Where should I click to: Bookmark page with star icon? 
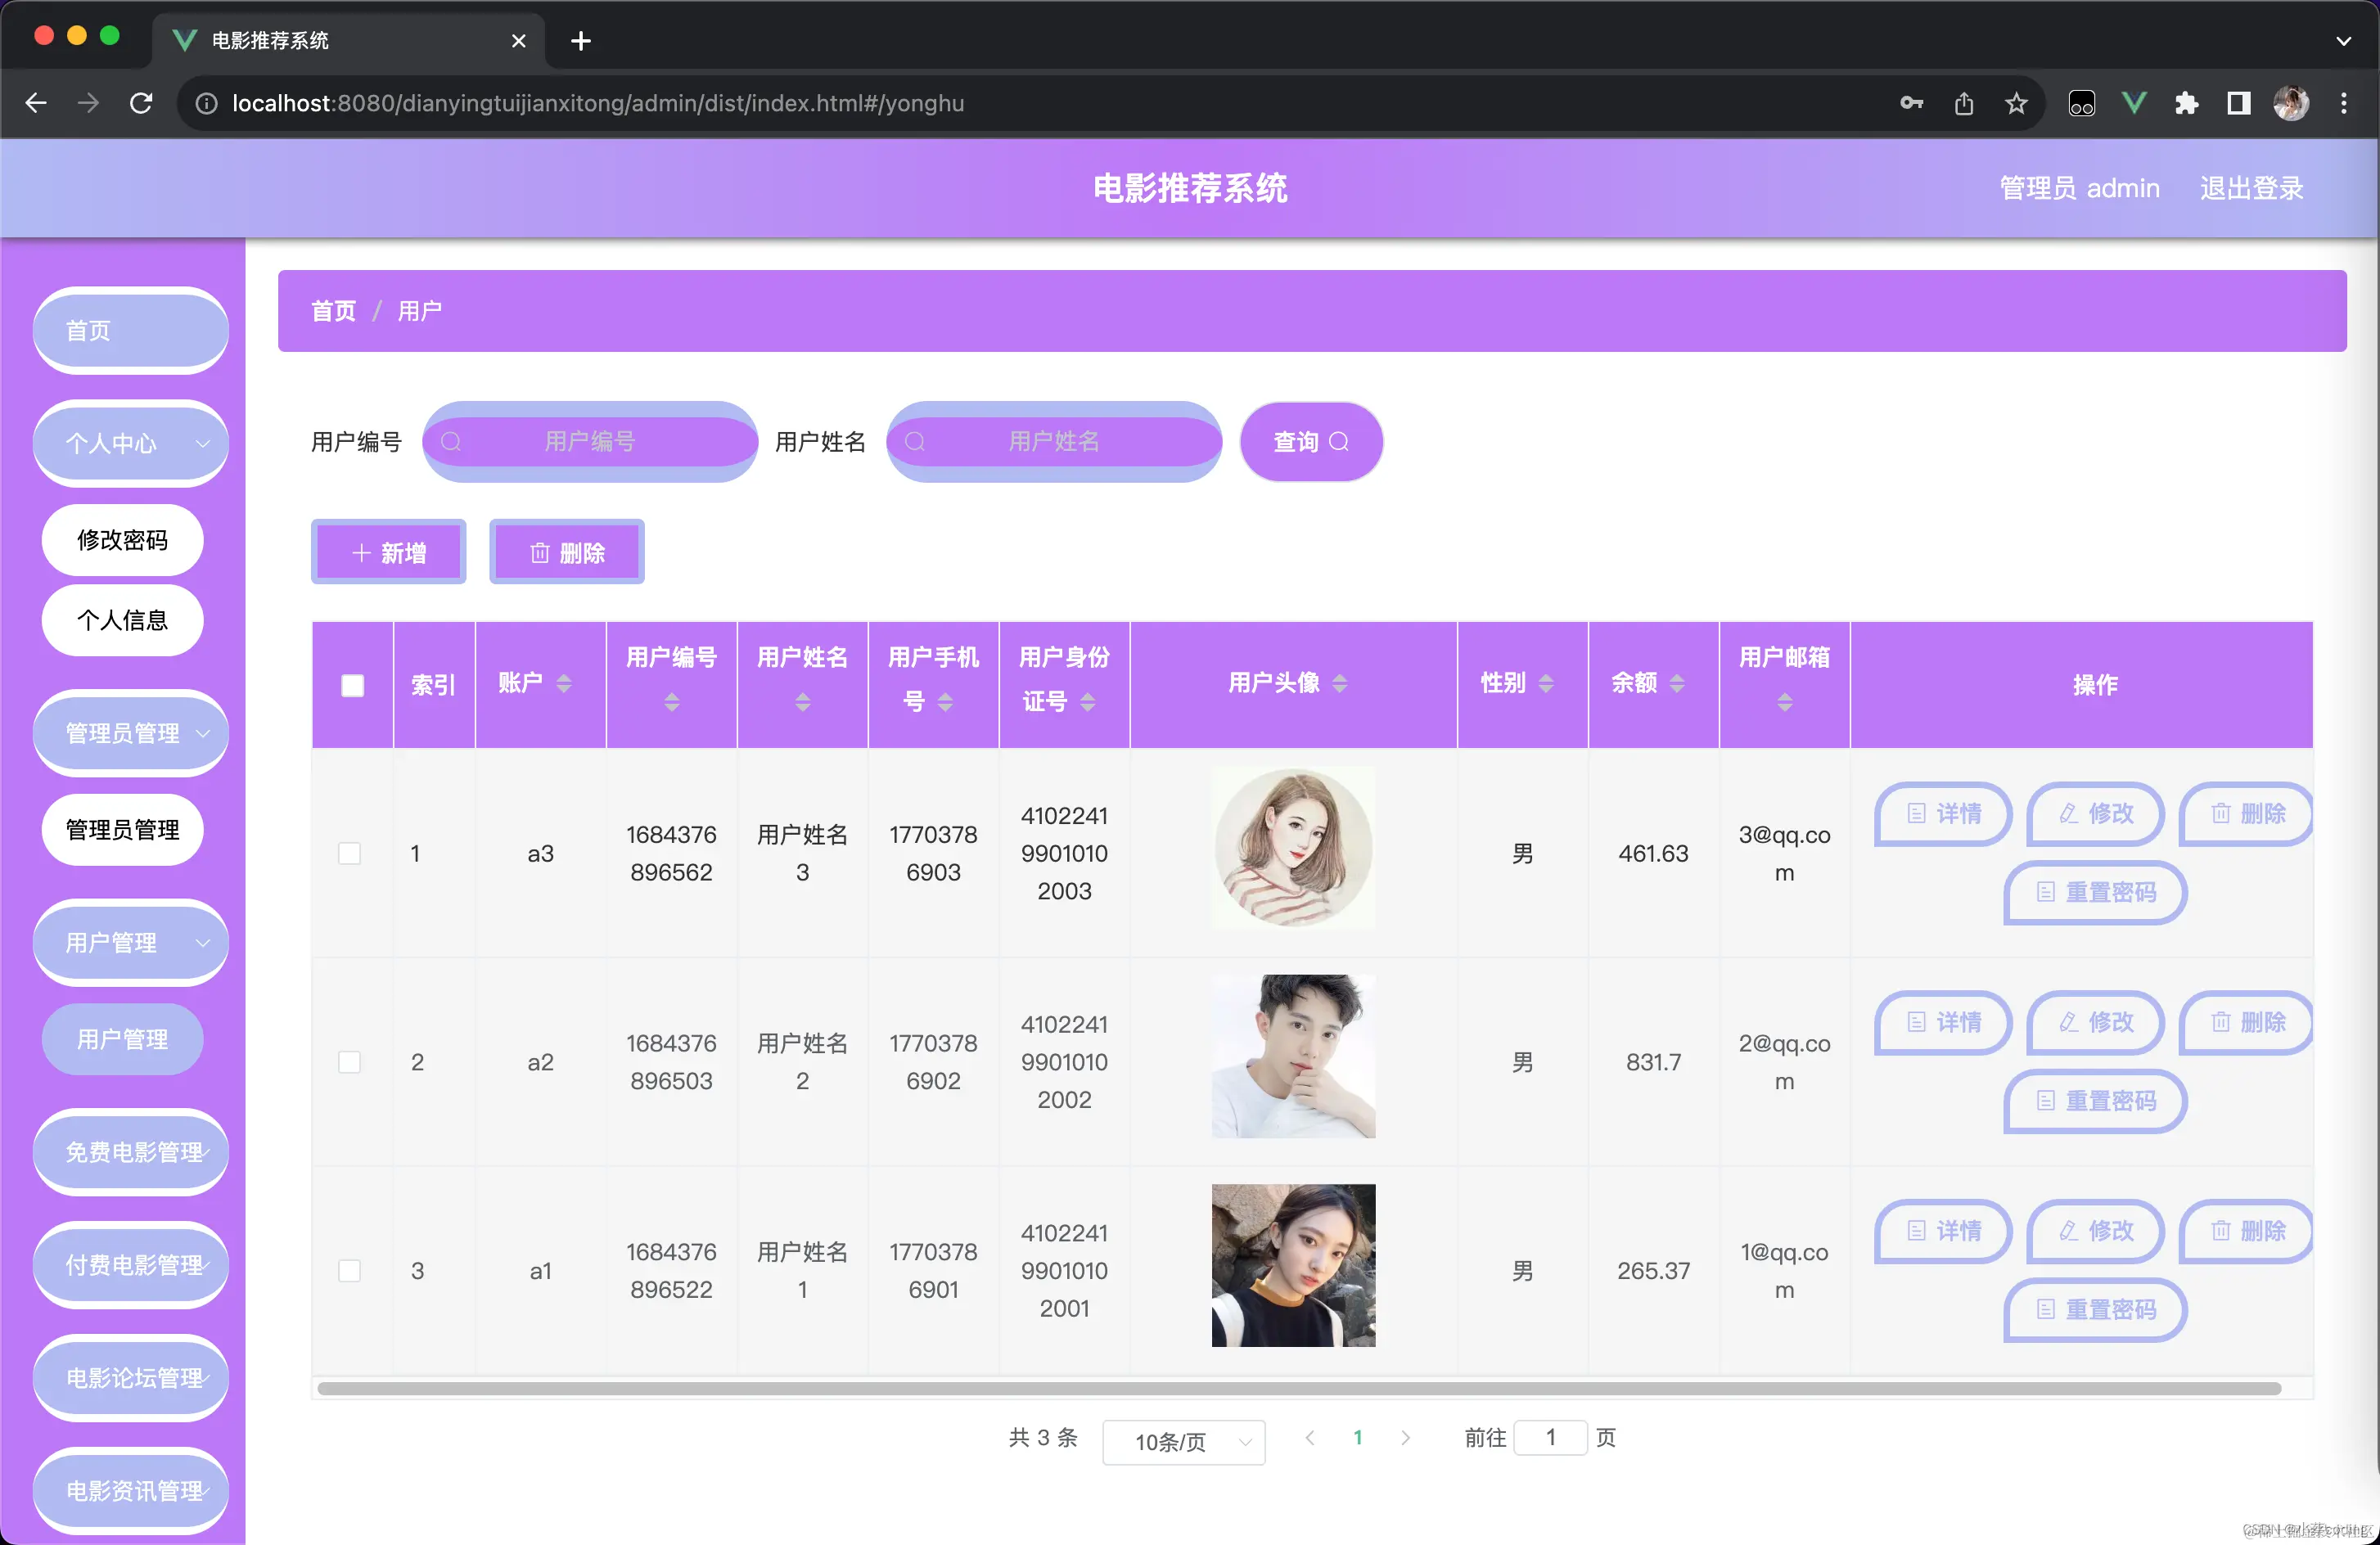[2016, 103]
